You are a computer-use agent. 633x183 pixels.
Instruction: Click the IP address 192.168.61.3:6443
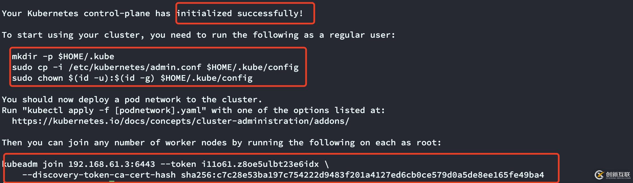point(112,164)
